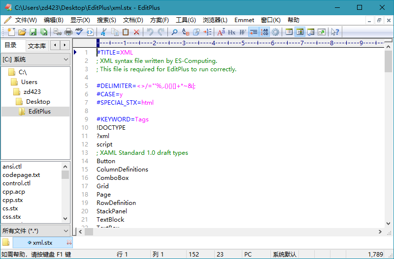
Task: Click the Paste clipboard icon
Action: click(x=126, y=32)
